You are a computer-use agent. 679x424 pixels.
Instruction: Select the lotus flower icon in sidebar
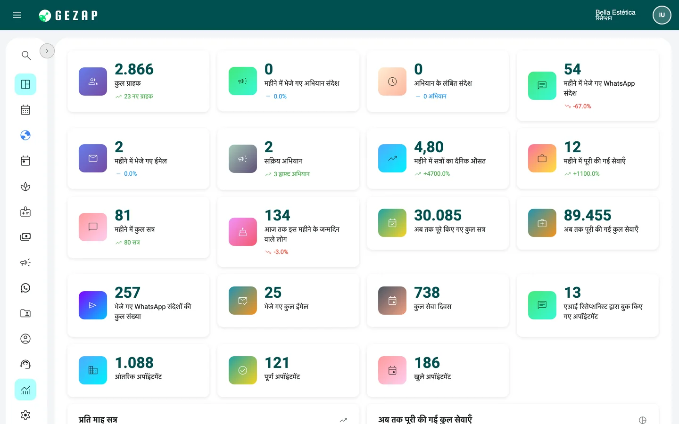pos(25,187)
